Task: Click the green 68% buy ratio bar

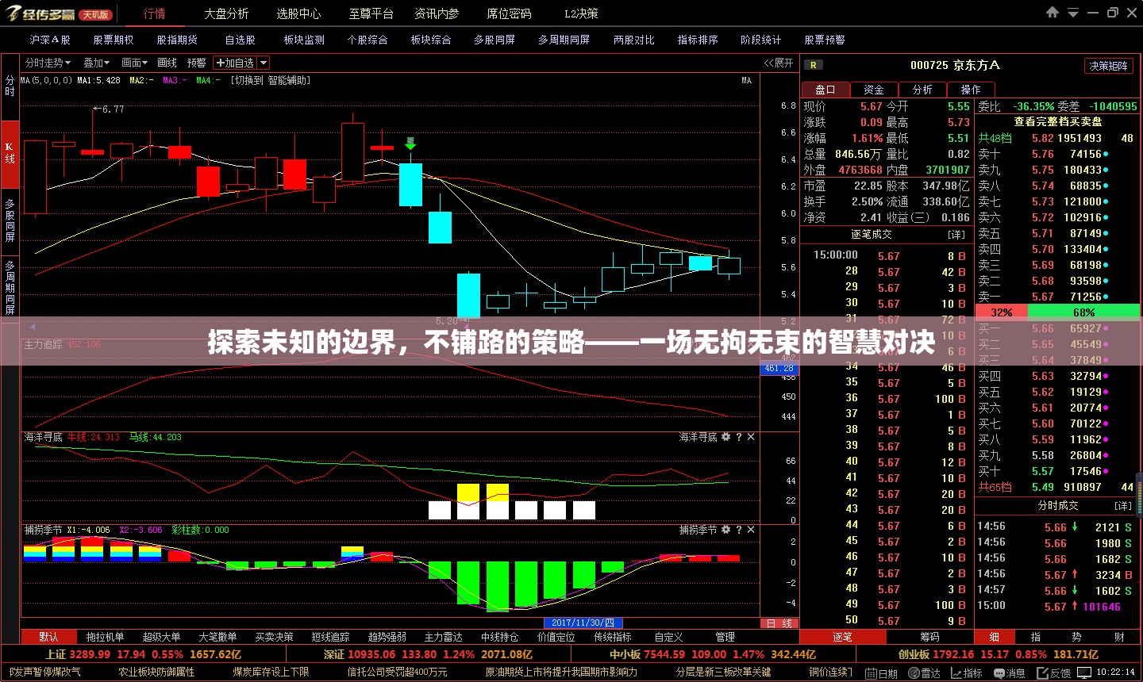Action: (1083, 312)
